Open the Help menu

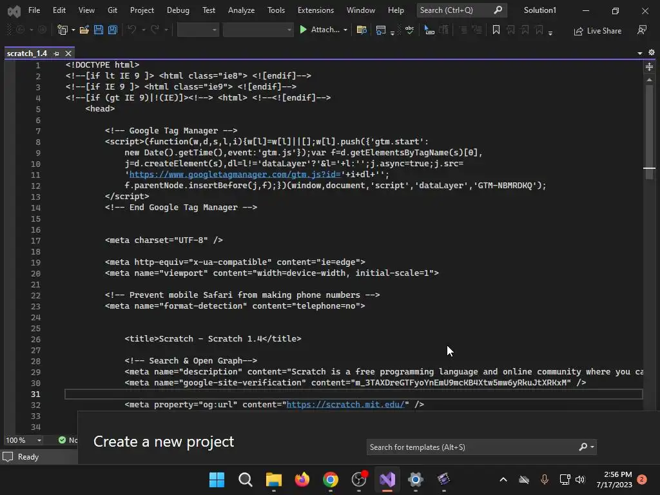(396, 10)
